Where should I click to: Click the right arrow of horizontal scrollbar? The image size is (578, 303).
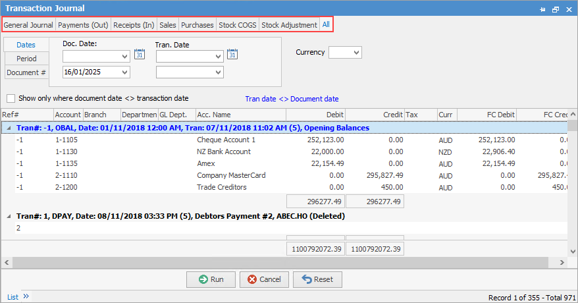coord(571,262)
